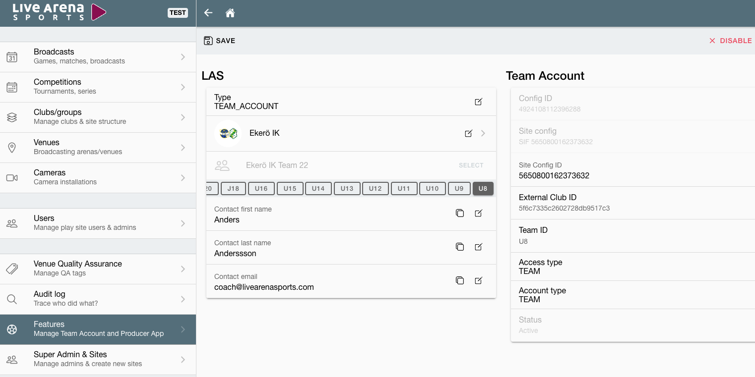Screen dimensions: 755x377
Task: Select the U10 team chip
Action: click(432, 189)
